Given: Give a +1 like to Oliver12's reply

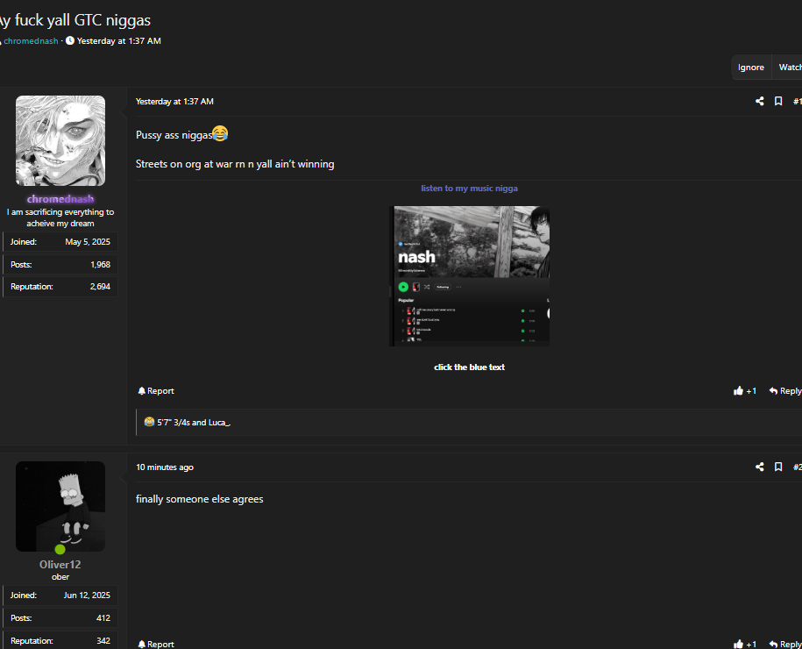Looking at the screenshot, I should (x=744, y=644).
